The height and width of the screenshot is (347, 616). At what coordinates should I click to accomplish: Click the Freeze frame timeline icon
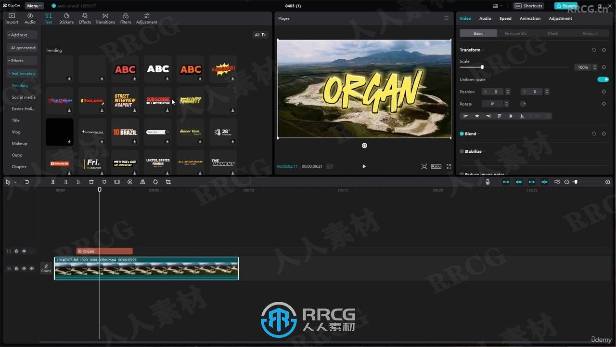[x=117, y=182]
